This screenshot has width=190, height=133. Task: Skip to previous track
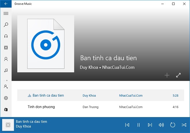[127, 125]
